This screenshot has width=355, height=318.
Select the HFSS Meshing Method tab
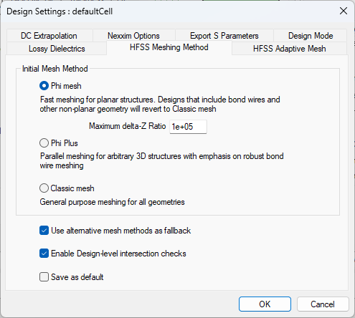[169, 47]
